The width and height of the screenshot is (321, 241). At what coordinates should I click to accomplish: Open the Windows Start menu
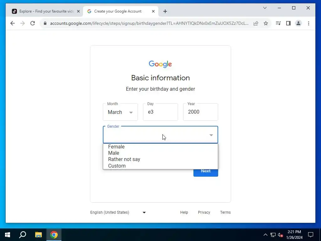point(8,235)
